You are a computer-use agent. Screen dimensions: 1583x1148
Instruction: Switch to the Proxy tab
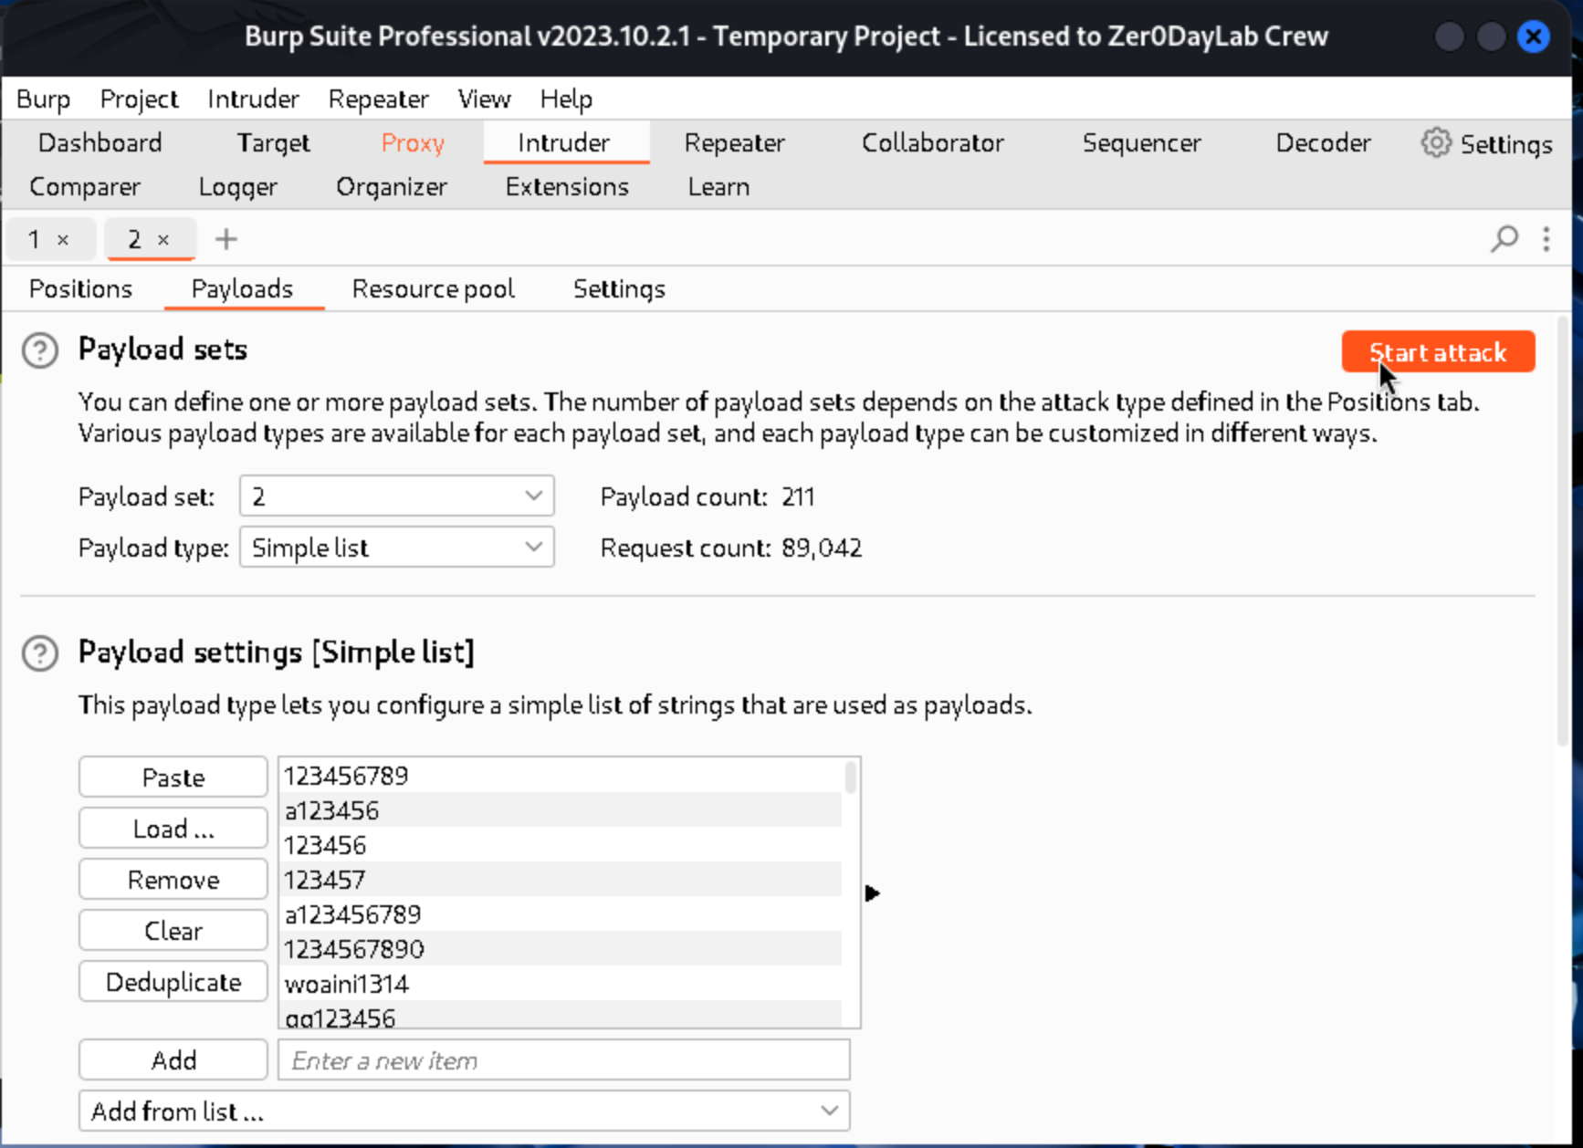(x=413, y=143)
